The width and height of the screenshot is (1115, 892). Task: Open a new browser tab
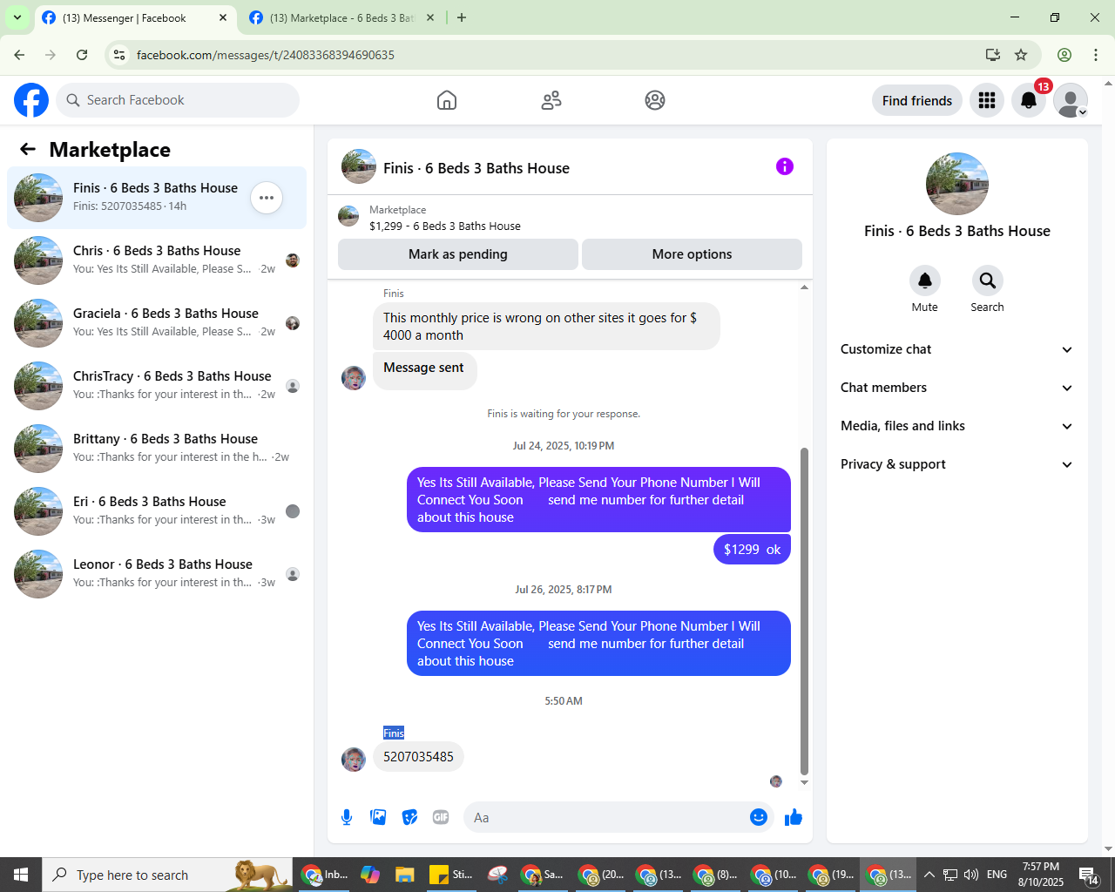[462, 17]
